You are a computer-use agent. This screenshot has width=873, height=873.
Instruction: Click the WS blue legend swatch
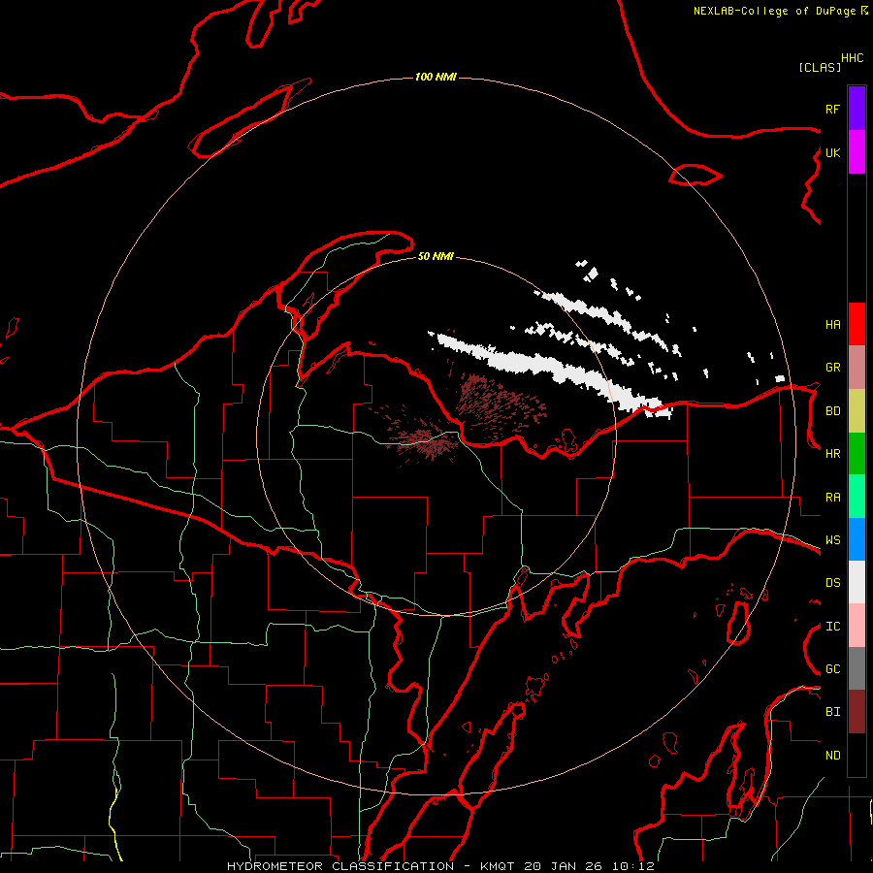[x=857, y=539]
